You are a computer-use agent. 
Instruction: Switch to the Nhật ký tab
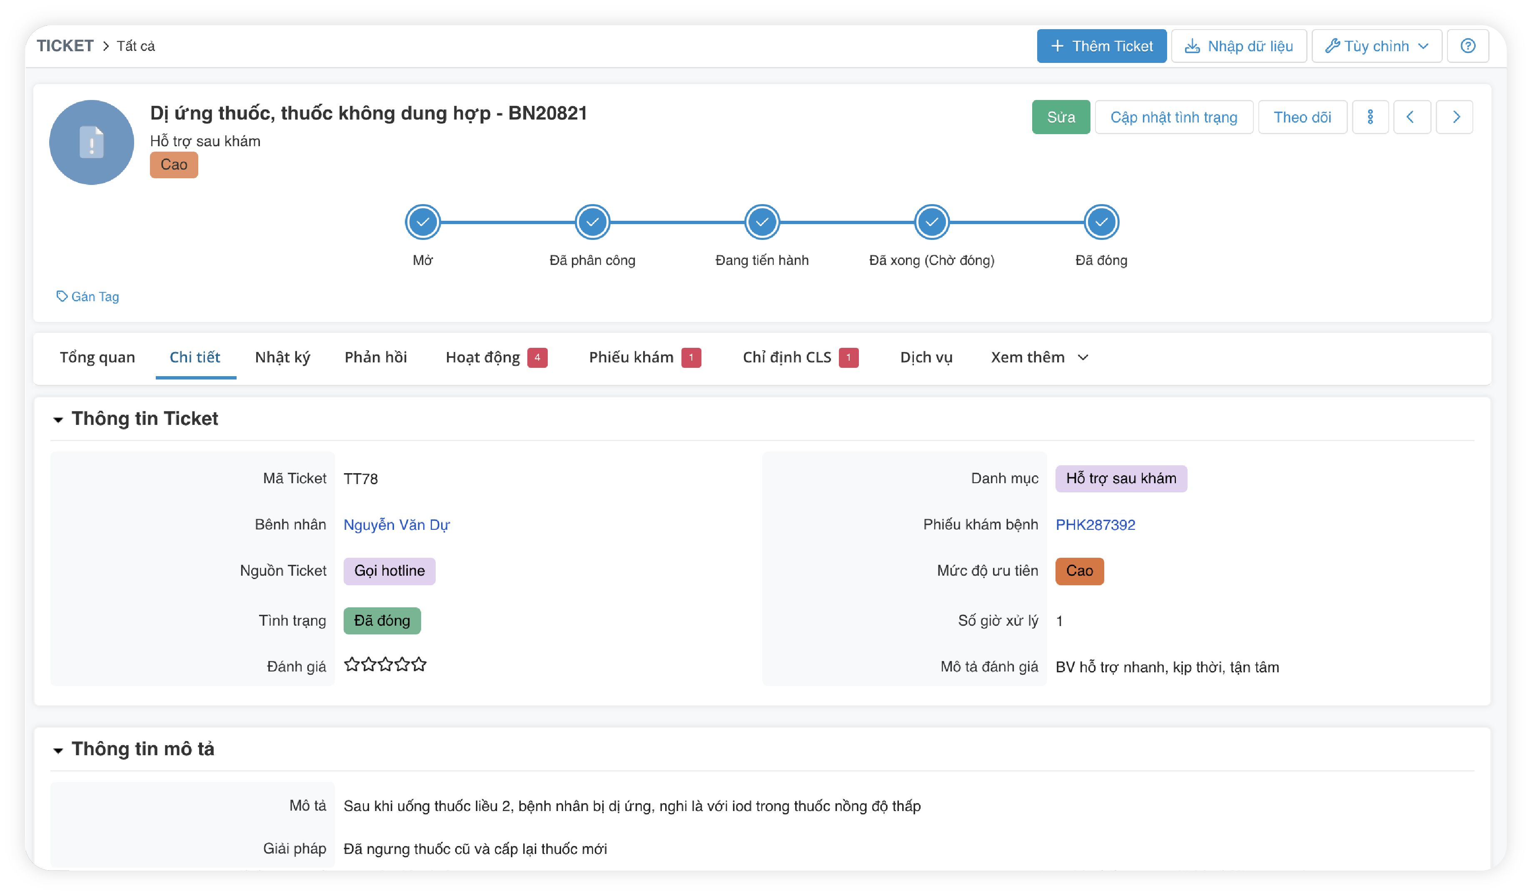pos(282,357)
